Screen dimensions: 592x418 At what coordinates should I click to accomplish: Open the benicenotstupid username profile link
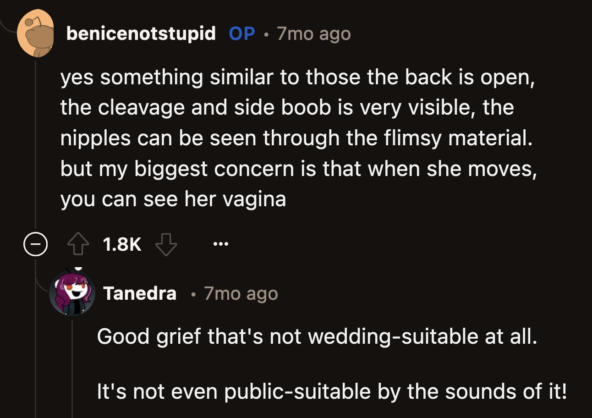point(141,33)
